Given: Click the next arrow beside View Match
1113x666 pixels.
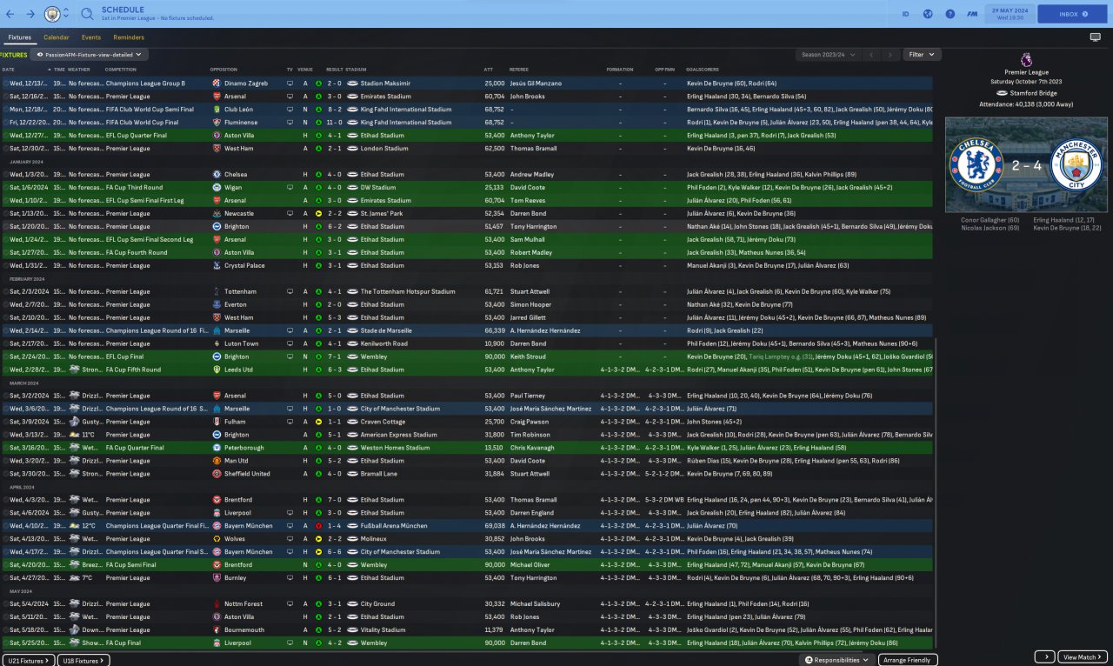Looking at the screenshot, I should (1044, 657).
